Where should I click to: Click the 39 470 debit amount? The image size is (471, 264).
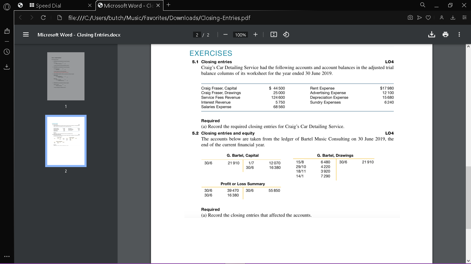(233, 190)
